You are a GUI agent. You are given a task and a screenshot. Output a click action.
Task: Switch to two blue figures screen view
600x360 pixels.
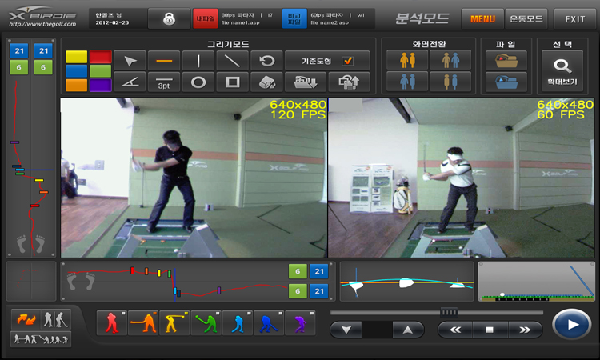click(x=407, y=82)
